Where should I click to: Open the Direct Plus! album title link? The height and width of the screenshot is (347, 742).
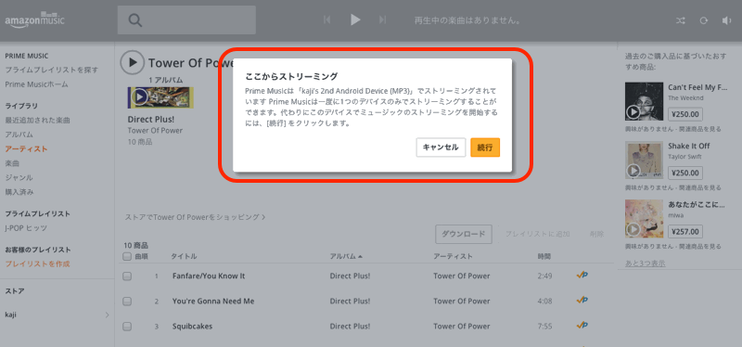[x=151, y=120]
